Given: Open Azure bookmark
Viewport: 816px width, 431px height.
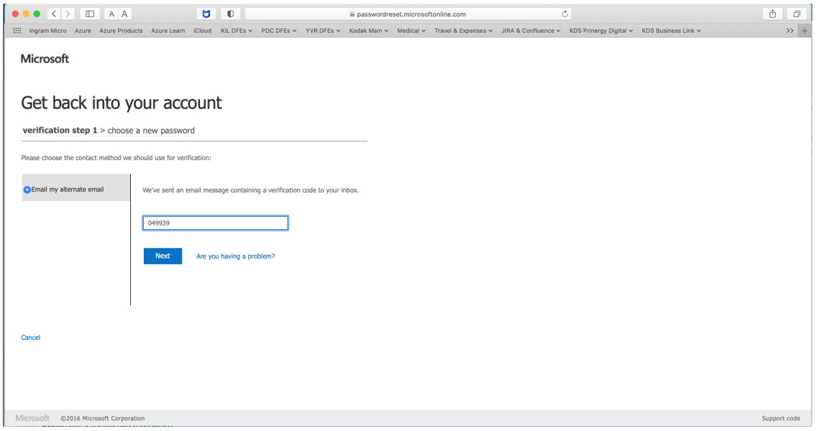Looking at the screenshot, I should tap(83, 31).
